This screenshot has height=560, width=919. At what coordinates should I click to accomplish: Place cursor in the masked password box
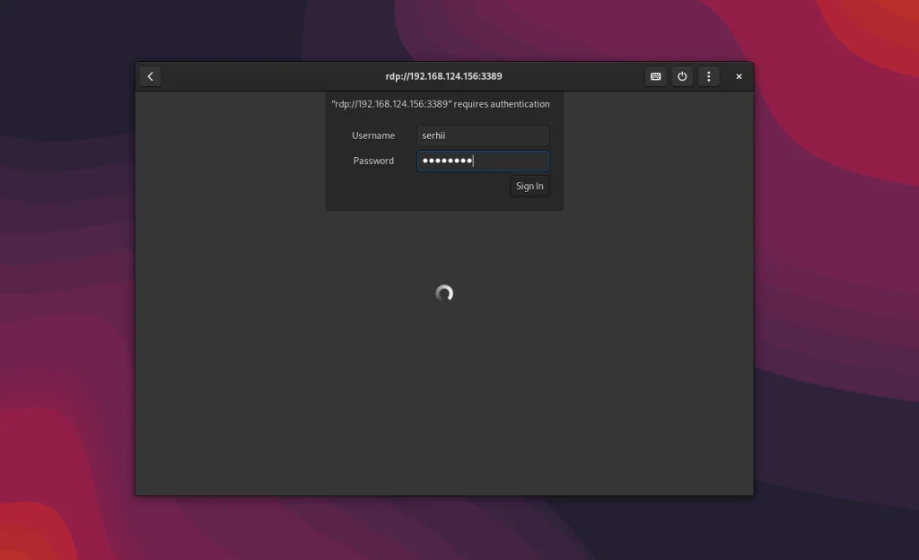(482, 161)
